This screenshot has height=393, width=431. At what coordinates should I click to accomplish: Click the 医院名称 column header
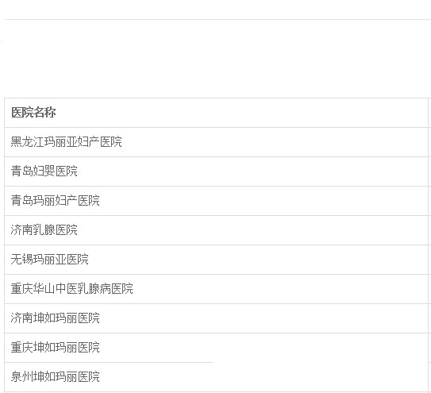(33, 113)
